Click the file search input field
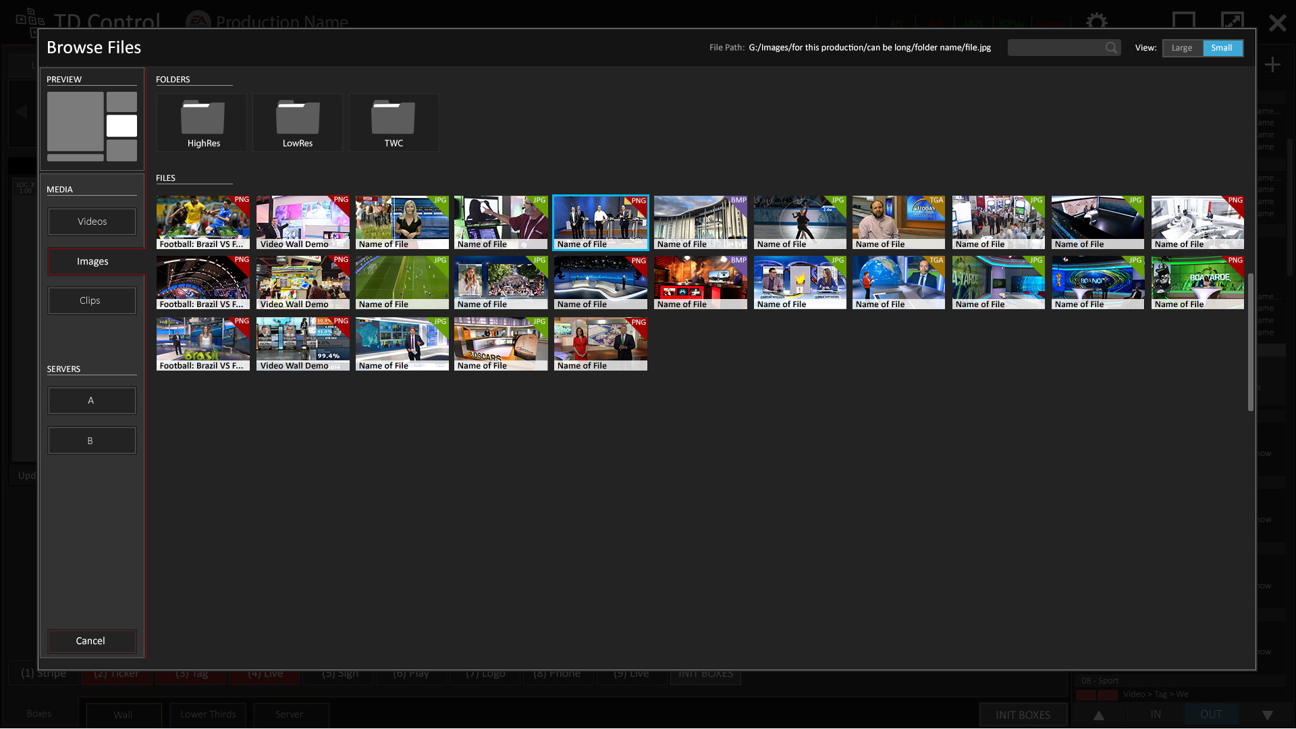The width and height of the screenshot is (1296, 729). click(x=1056, y=48)
